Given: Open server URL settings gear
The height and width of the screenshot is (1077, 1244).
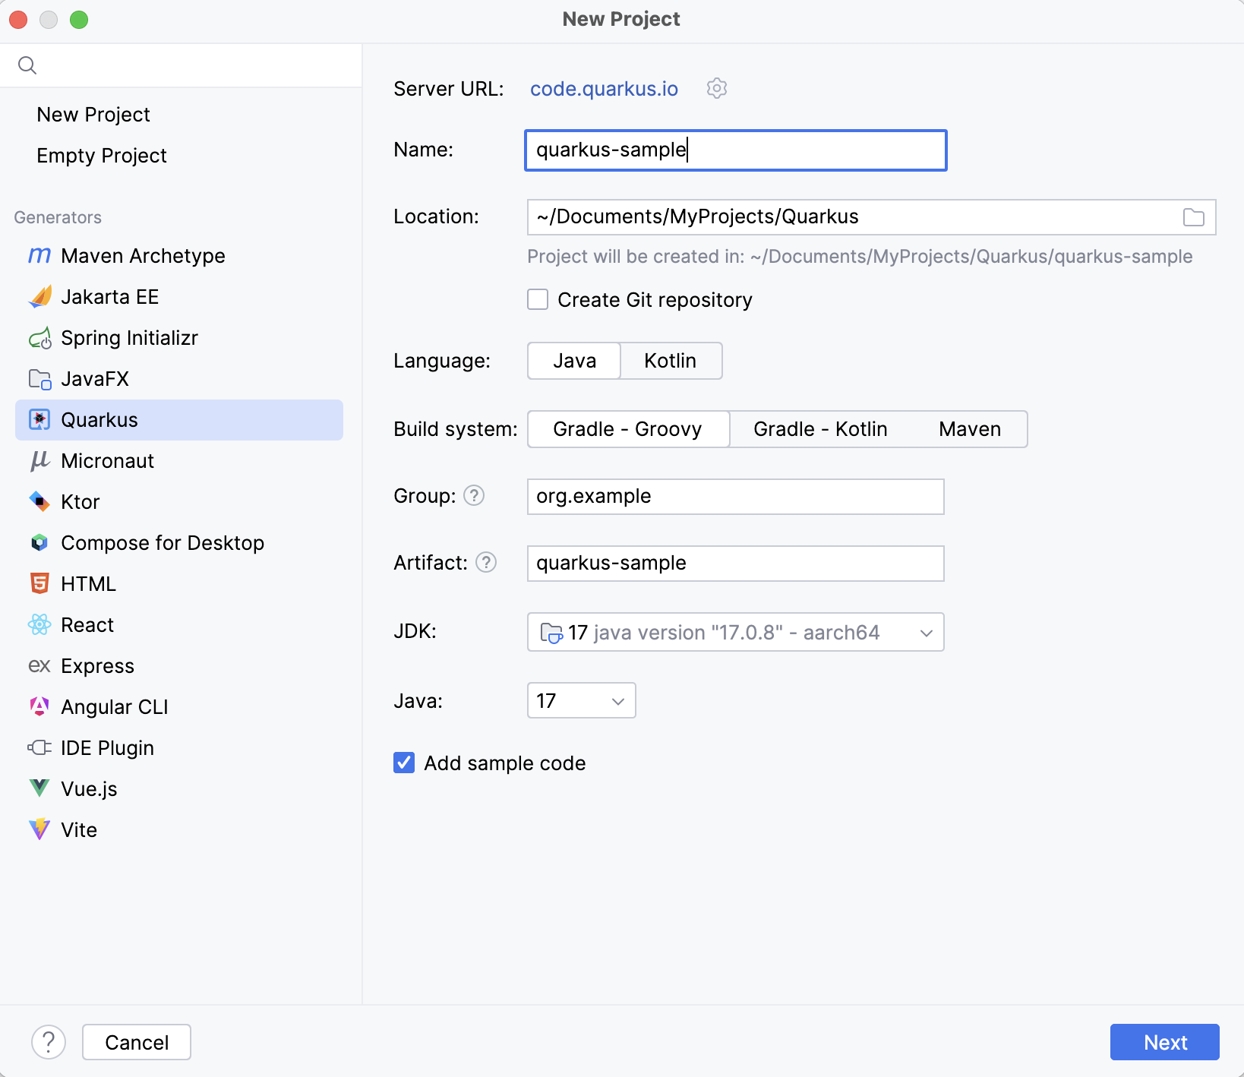Looking at the screenshot, I should tap(717, 89).
